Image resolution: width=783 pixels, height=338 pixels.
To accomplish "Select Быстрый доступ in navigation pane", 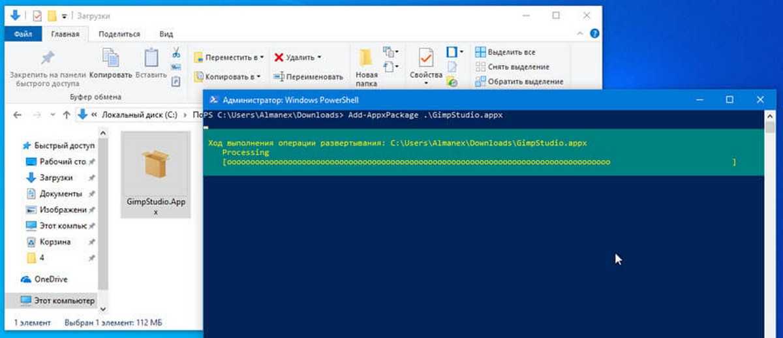I will [58, 146].
